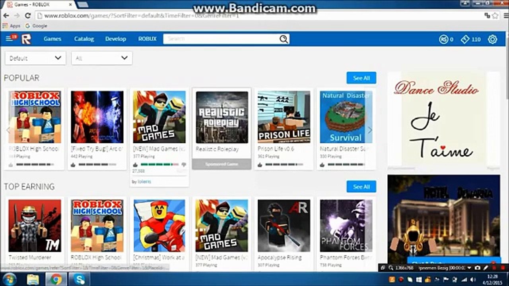Click the Bandicam pencil draw icon
The image size is (509, 286).
click(x=486, y=268)
